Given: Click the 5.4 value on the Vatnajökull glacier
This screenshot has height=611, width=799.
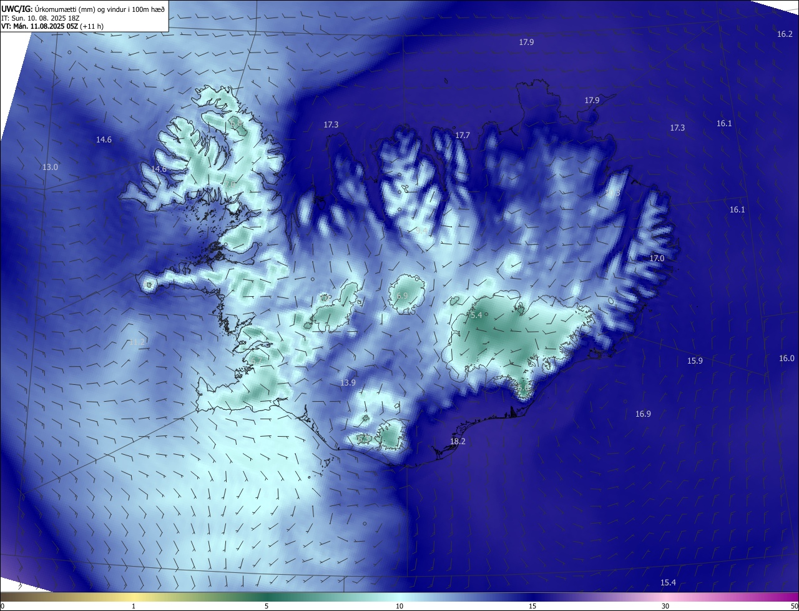Looking at the screenshot, I should coord(476,315).
